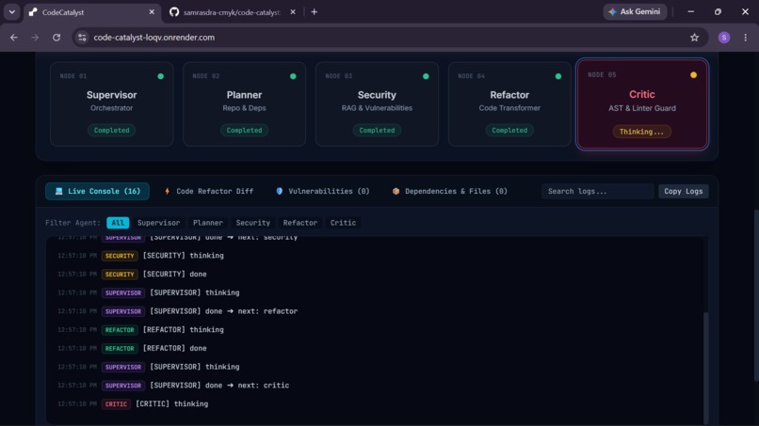Open site information icon in address bar

[82, 38]
